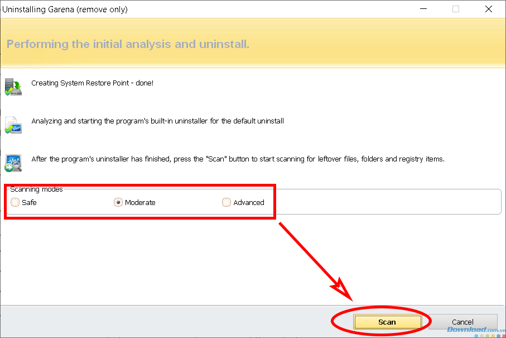Close the Uninstalling Garena window
The height and width of the screenshot is (338, 506).
click(x=489, y=9)
